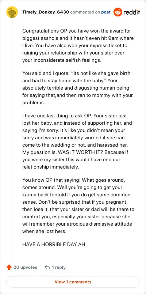Click the "20 upvotes" count label
Viewport: 146px width, 294px height.
pyautogui.click(x=25, y=267)
